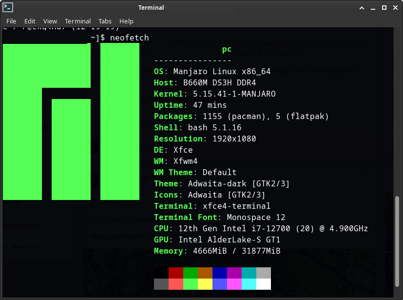Maximize the Terminal window
This screenshot has width=403, height=300.
coord(384,8)
